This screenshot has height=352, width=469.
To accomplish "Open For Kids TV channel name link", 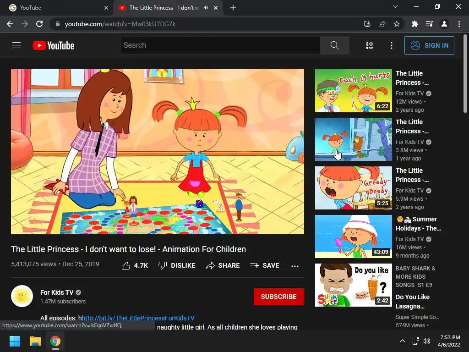I will pos(57,292).
